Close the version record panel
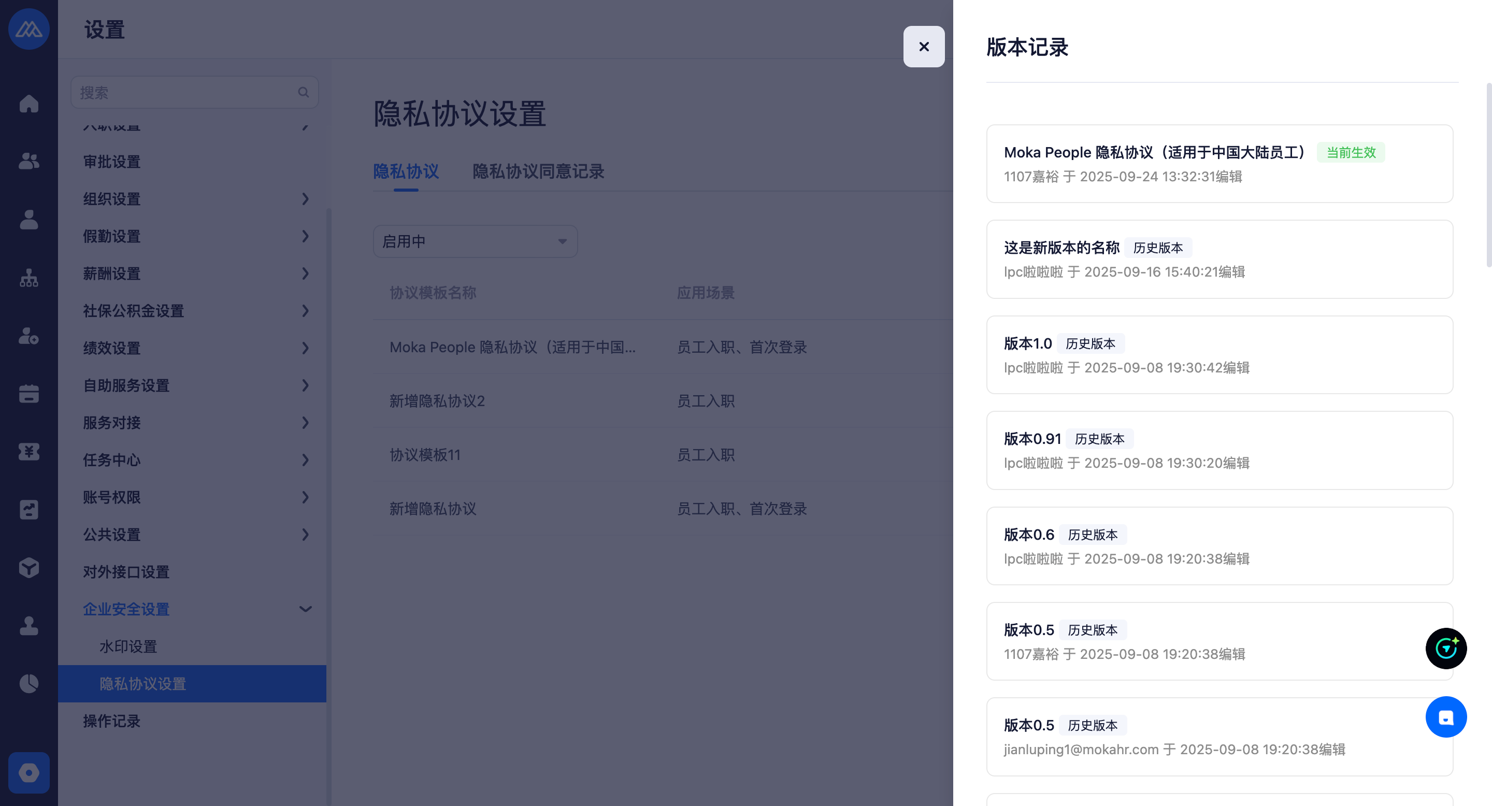 point(924,46)
